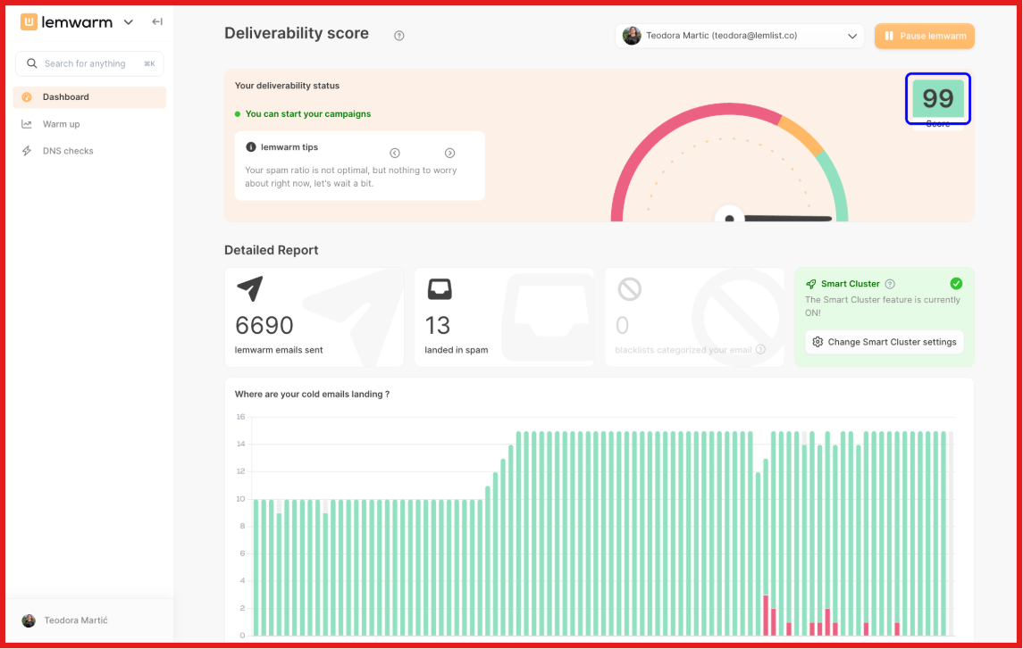Open the DNS checks menu item

[89, 151]
